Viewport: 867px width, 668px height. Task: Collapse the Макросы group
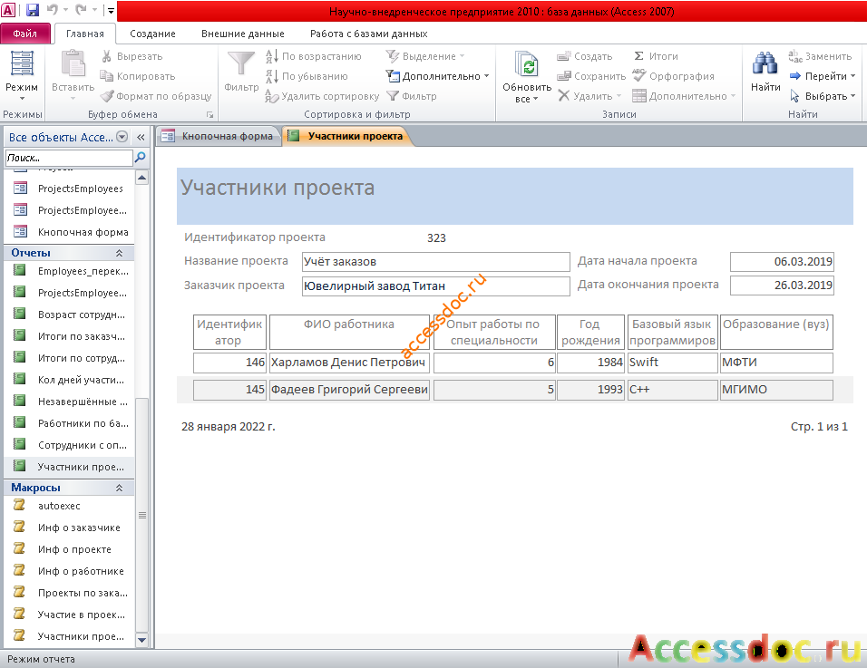point(119,488)
